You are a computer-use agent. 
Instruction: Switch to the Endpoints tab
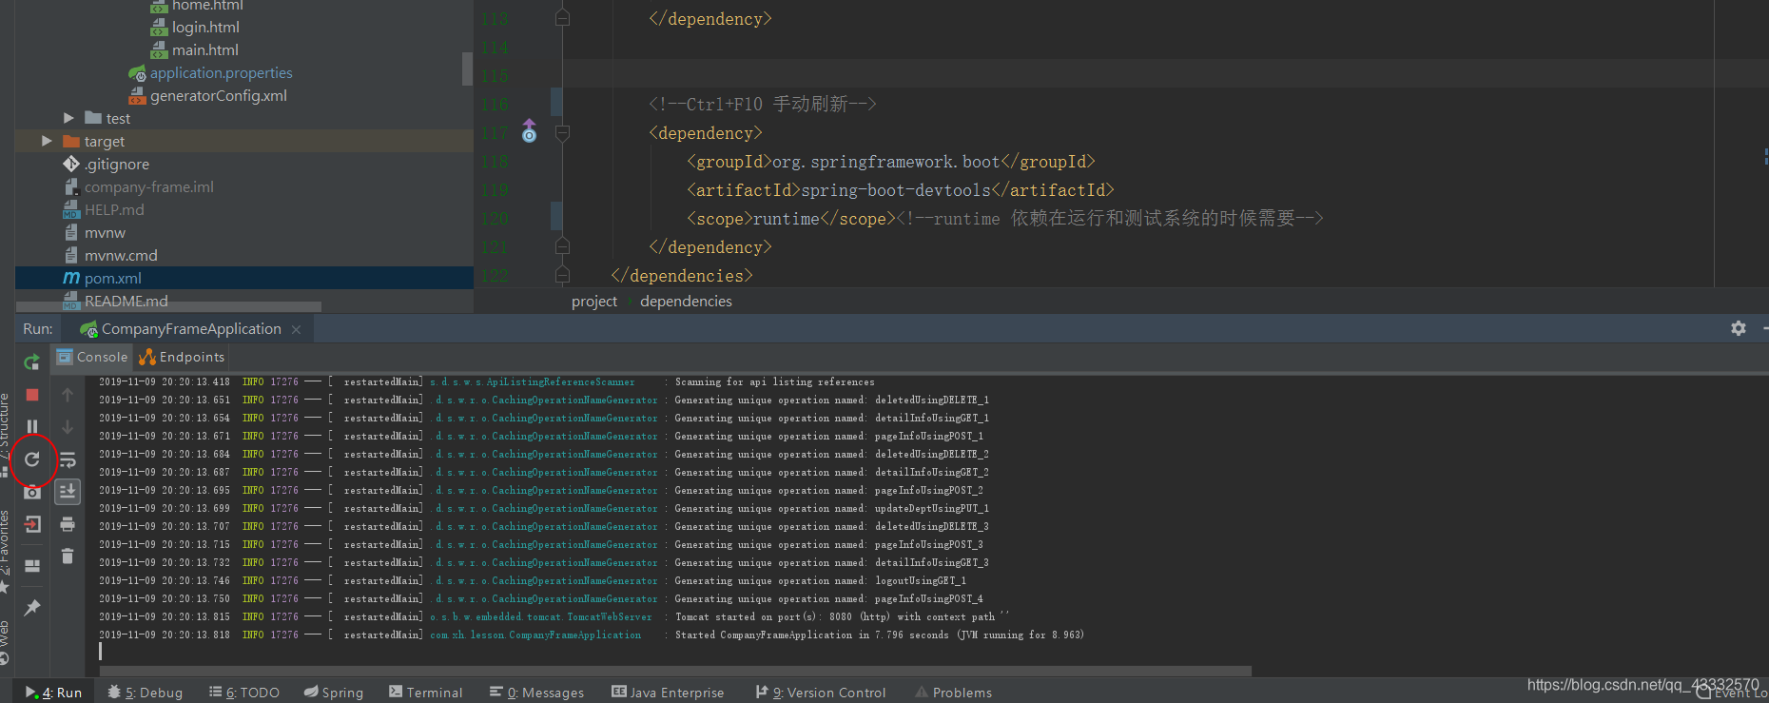coord(182,357)
